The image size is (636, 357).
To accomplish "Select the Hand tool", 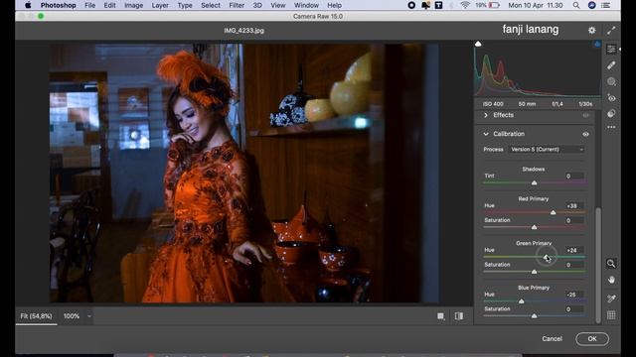I will 611,280.
